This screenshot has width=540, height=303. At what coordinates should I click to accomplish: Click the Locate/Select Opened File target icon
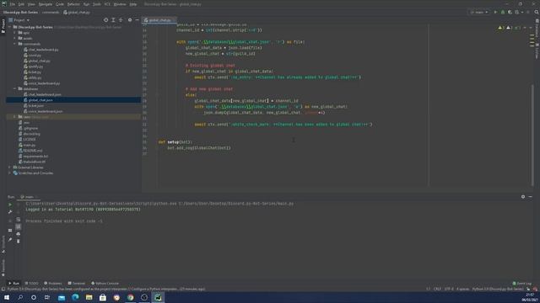[x=105, y=20]
